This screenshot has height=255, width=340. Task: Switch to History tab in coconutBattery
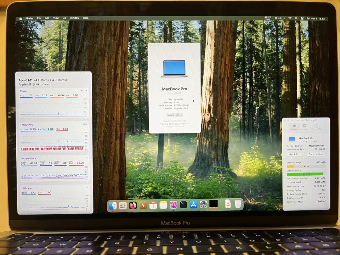(x=305, y=127)
